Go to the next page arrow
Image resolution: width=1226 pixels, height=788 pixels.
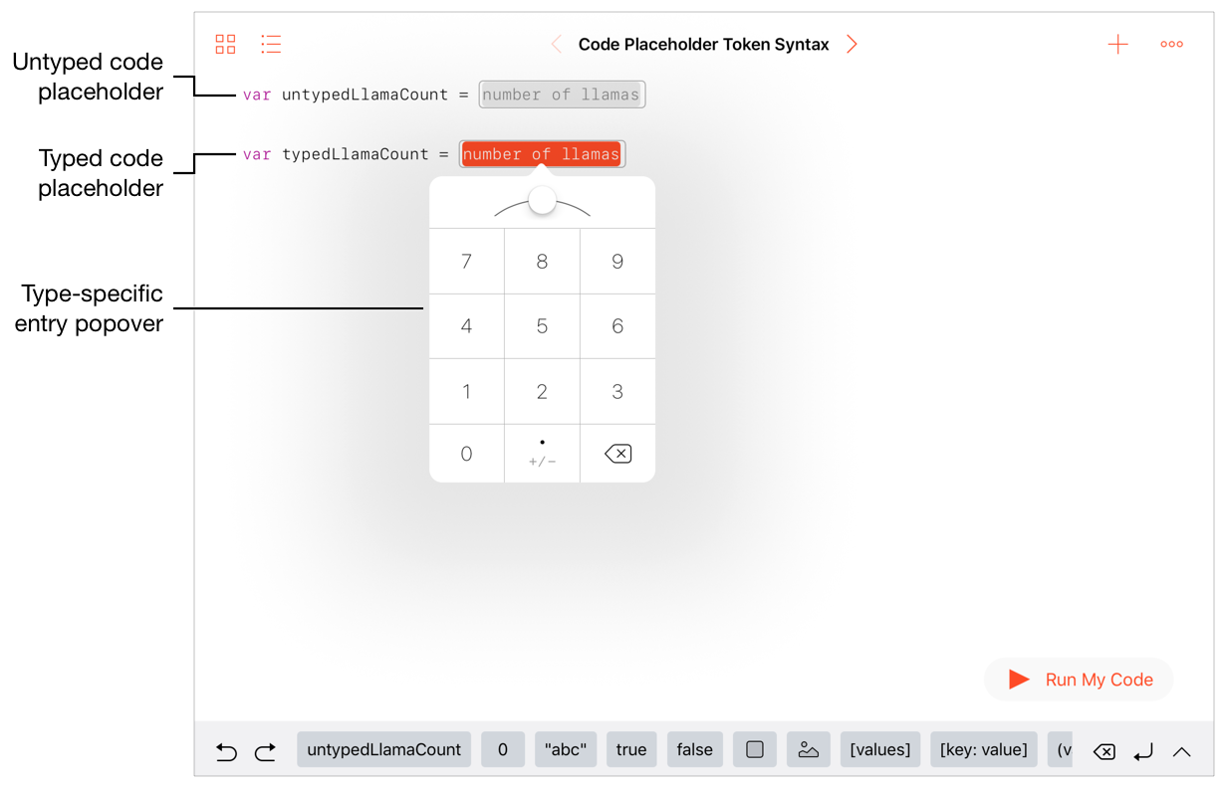pos(852,44)
